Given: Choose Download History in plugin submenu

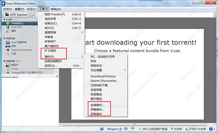Looking at the screenshot, I should pyautogui.click(x=106, y=76).
